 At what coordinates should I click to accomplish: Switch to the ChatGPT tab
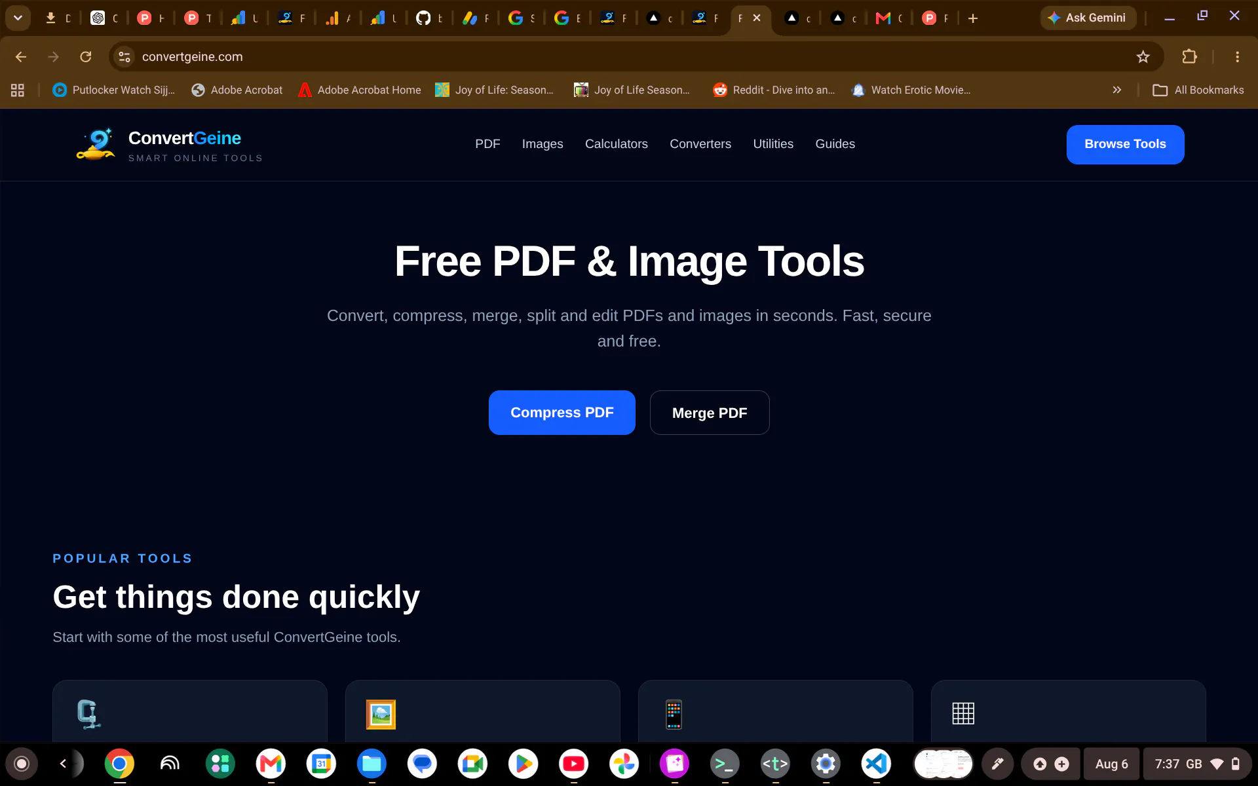105,18
